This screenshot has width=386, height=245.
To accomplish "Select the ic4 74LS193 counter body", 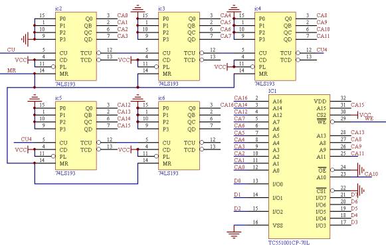I will pos(275,46).
